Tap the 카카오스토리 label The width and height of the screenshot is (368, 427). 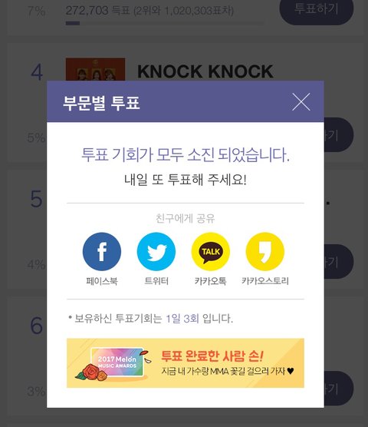pos(265,281)
